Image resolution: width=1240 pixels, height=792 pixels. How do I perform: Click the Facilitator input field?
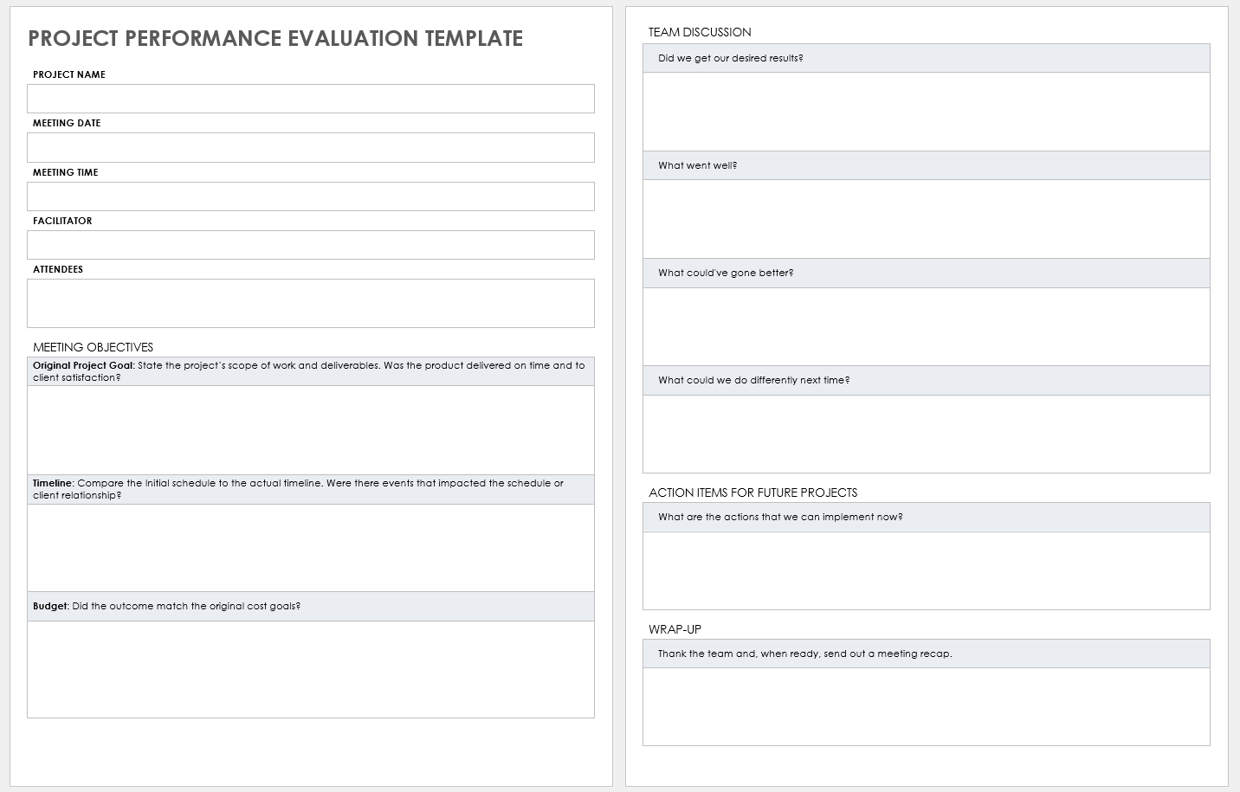(x=310, y=245)
